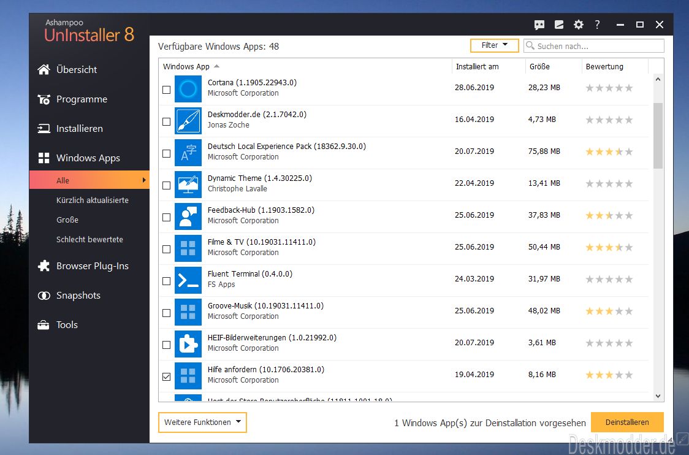
Task: Click the Browser Plug-Ins puzzle icon
Action: pyautogui.click(x=44, y=266)
